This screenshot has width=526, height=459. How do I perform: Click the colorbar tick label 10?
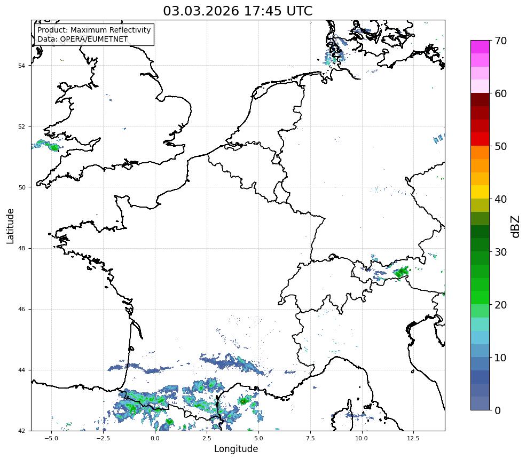[500, 358]
